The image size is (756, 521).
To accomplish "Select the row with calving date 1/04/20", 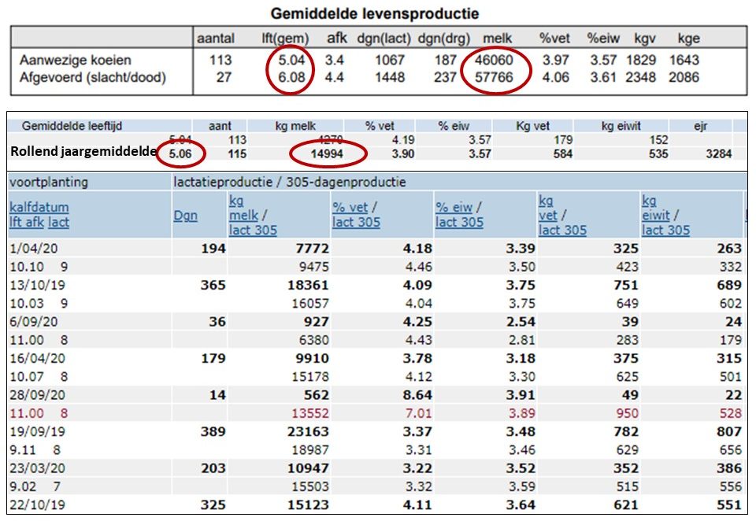I will (x=28, y=249).
